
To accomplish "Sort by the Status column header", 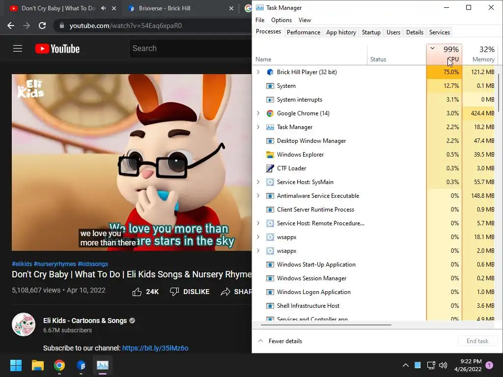I will pos(397,54).
